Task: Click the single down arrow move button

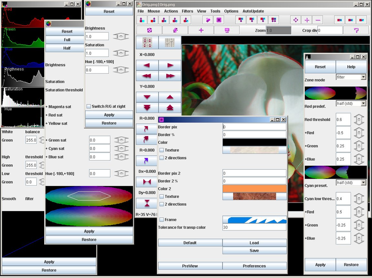Action: coord(147,97)
